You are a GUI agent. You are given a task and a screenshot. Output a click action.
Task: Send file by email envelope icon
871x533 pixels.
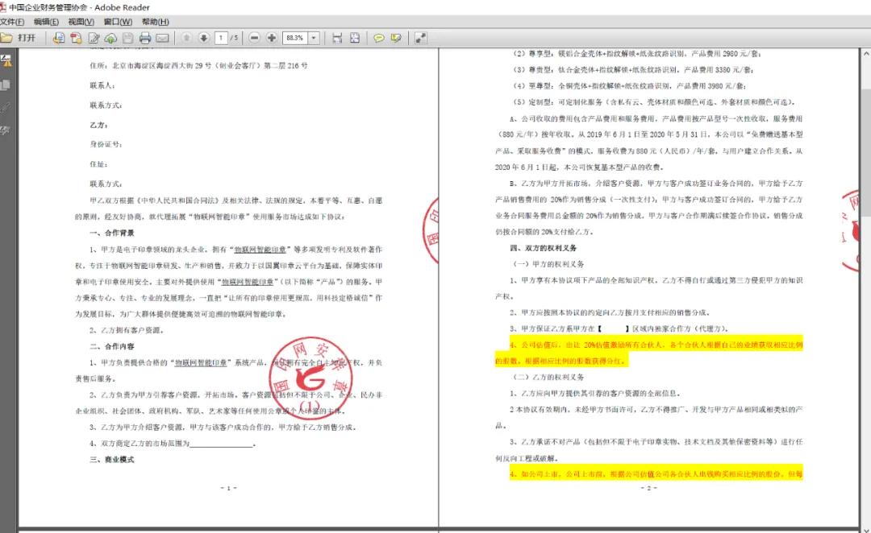(162, 38)
